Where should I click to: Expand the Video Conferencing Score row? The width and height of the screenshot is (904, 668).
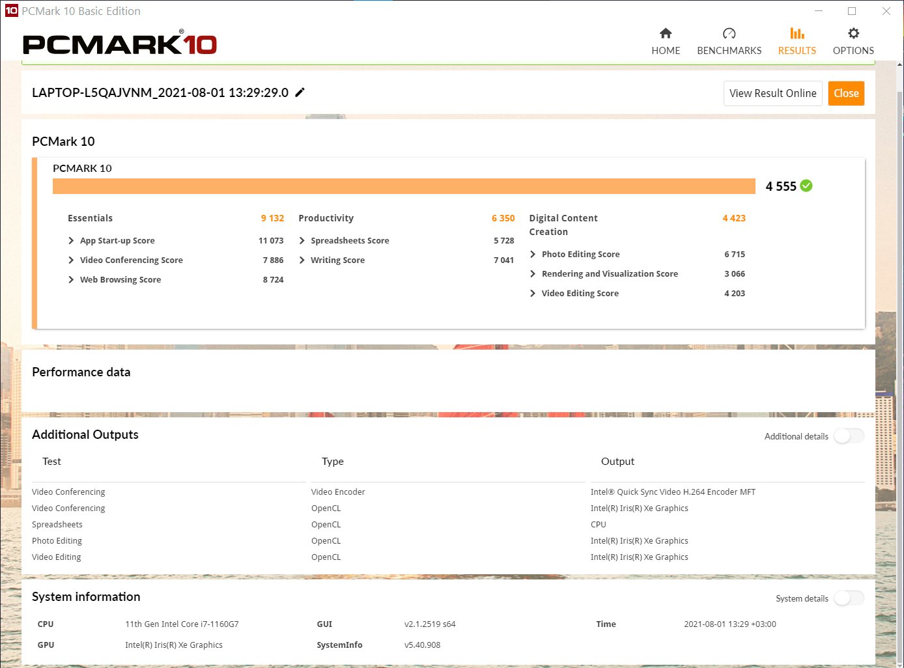(71, 260)
